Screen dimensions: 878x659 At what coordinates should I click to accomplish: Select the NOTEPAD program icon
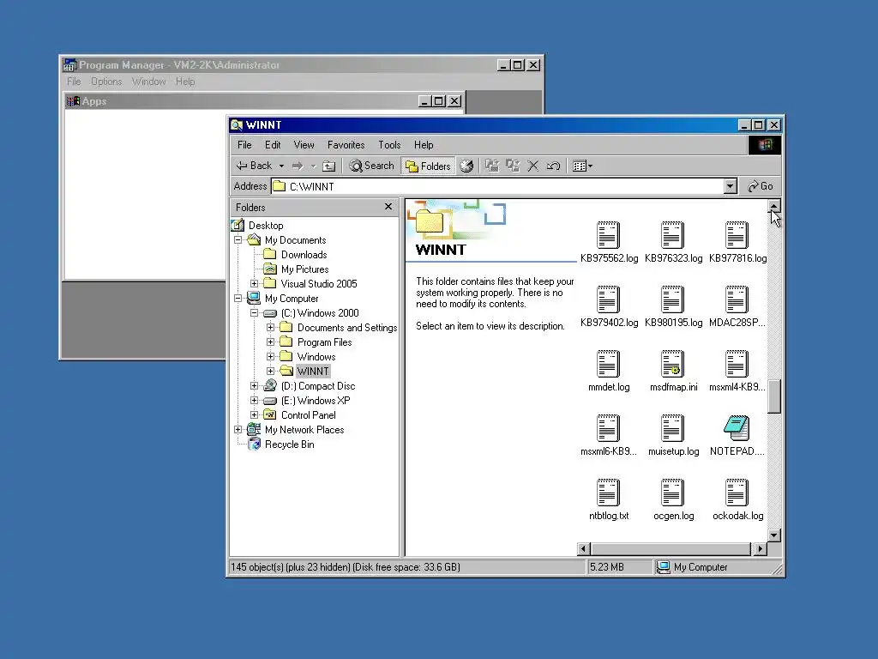click(x=737, y=428)
